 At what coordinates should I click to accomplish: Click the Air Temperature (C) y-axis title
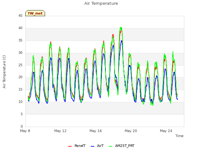4,72
